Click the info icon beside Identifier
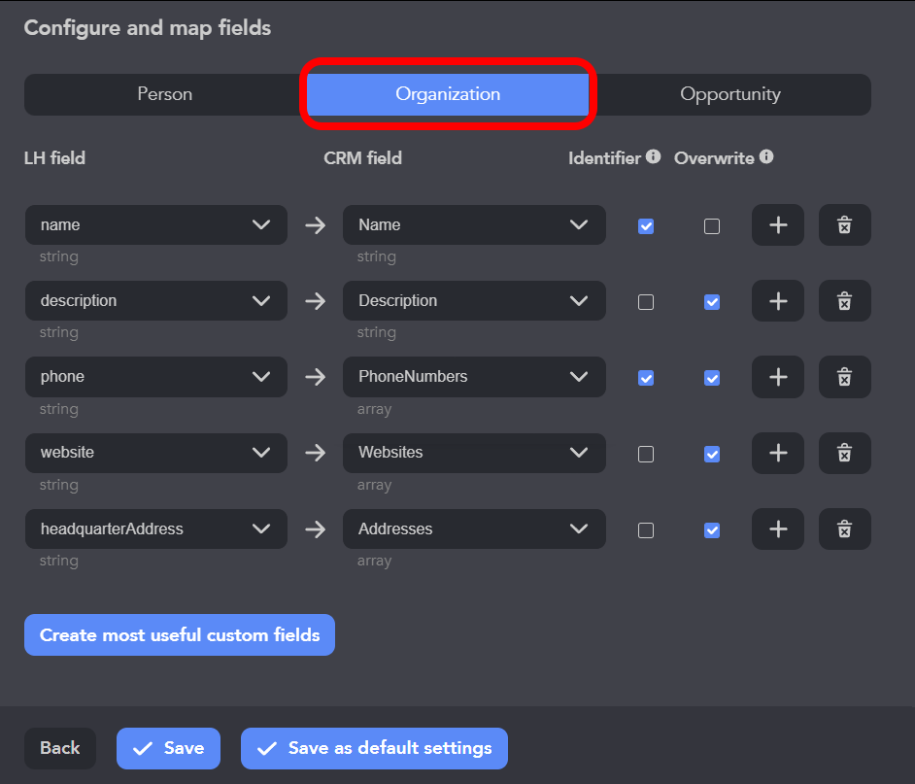This screenshot has height=784, width=915. (x=653, y=156)
